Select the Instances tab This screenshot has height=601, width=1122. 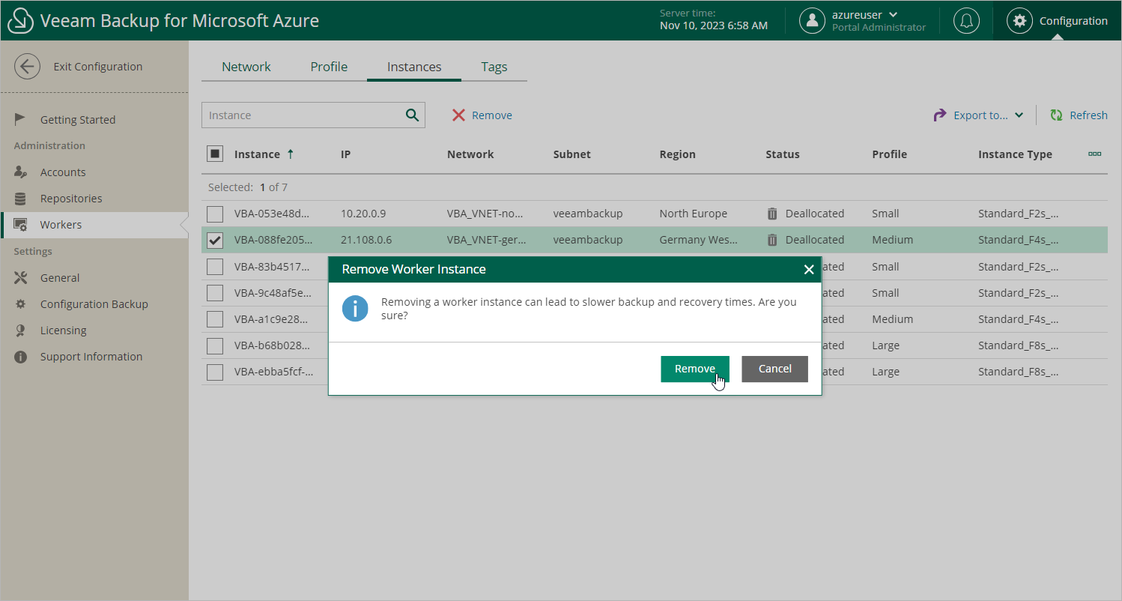tap(414, 67)
